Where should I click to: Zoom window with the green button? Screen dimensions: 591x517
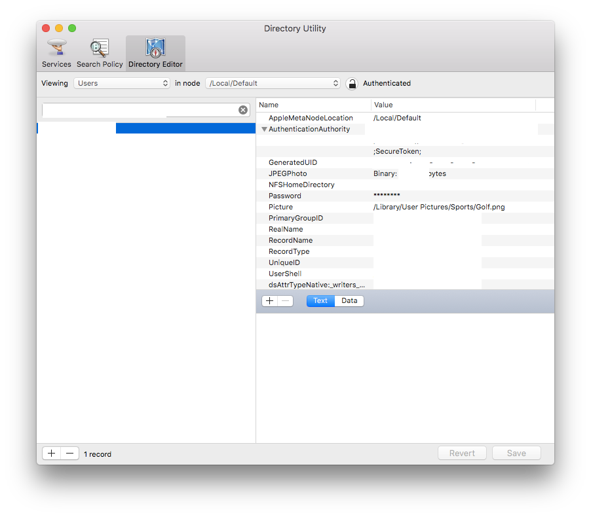(72, 28)
